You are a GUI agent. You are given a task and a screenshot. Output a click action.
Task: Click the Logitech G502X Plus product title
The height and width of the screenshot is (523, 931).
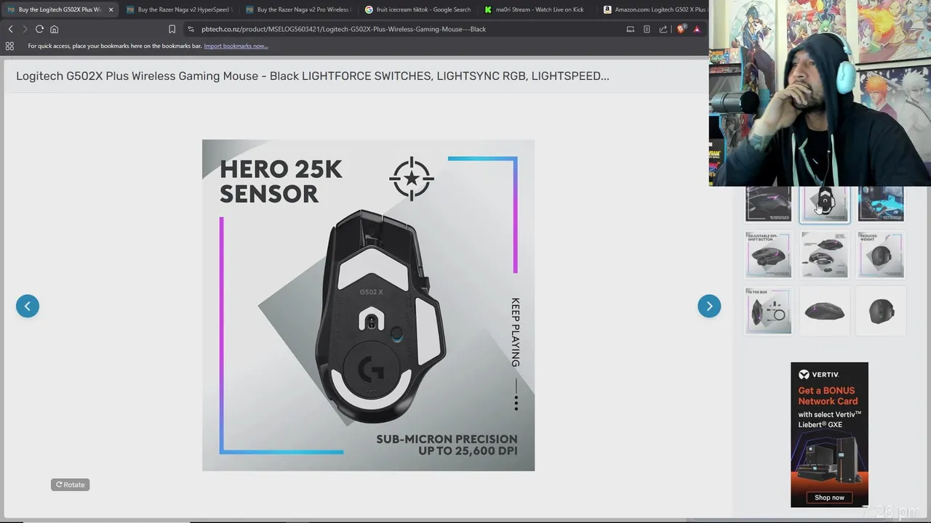point(313,76)
